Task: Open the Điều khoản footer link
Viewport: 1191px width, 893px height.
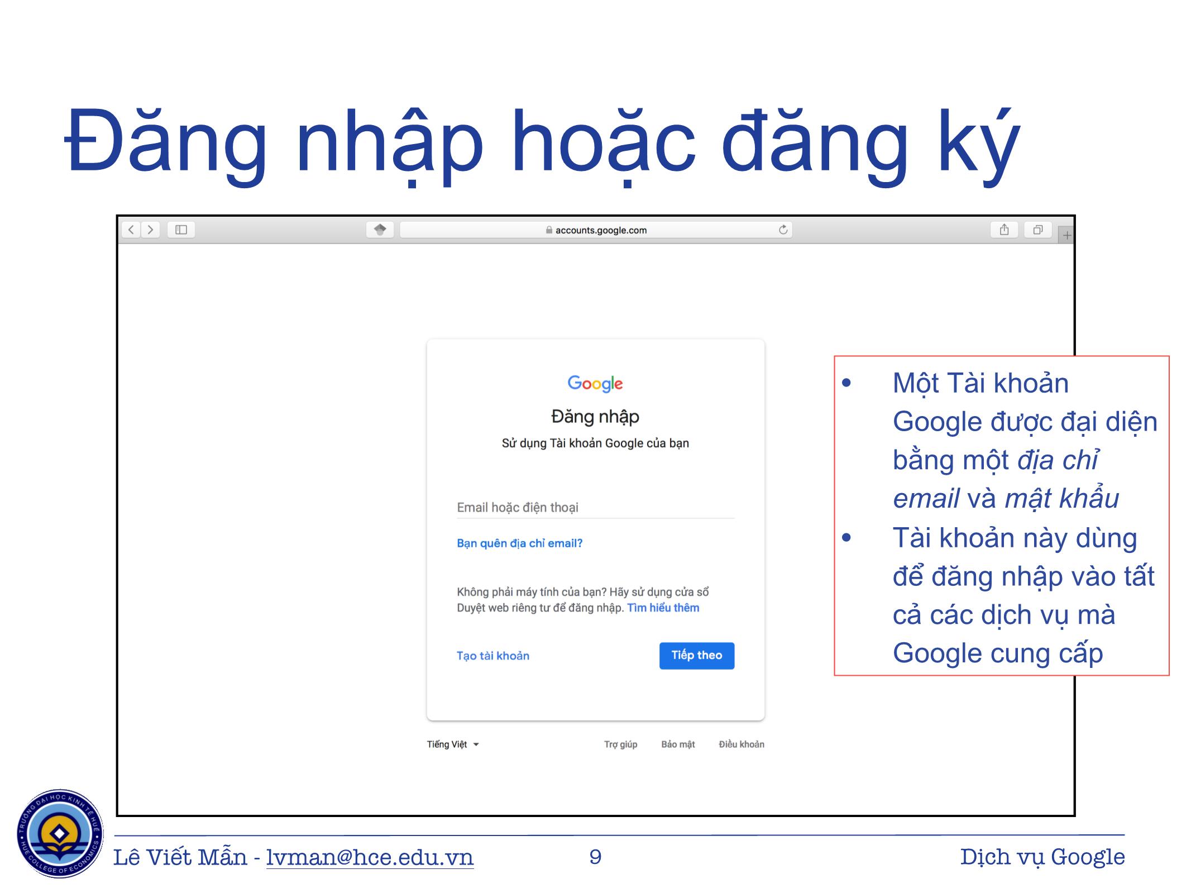Action: click(x=742, y=744)
